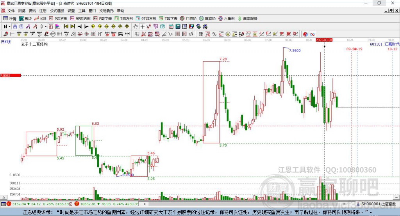Open the 江恩轮 Gann wheel tool

coord(188,19)
